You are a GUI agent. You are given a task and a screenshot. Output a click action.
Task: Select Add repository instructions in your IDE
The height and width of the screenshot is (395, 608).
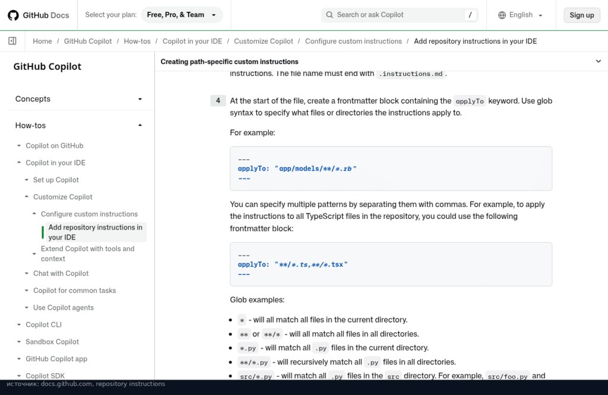click(96, 232)
